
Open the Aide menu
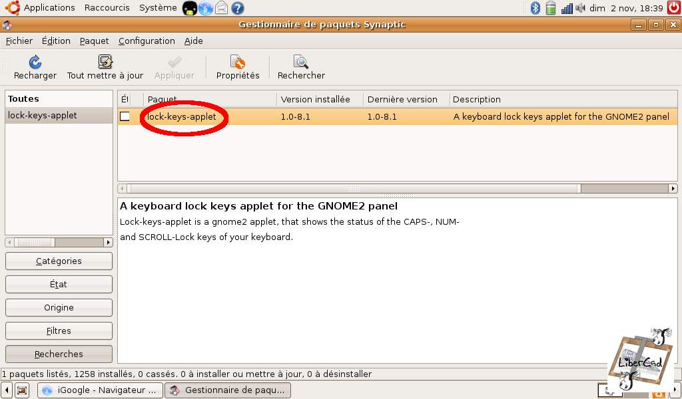pos(194,41)
